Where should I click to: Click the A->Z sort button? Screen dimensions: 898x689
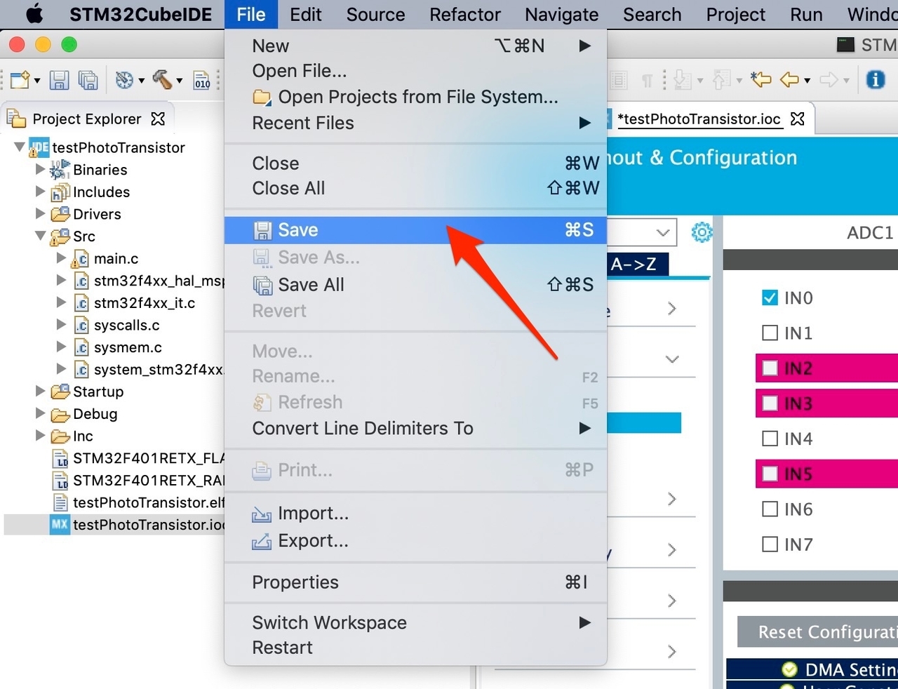(636, 264)
